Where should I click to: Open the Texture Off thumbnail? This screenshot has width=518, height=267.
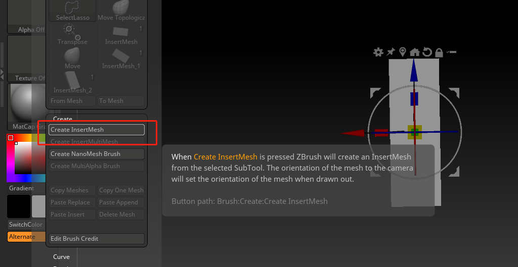coord(26,59)
